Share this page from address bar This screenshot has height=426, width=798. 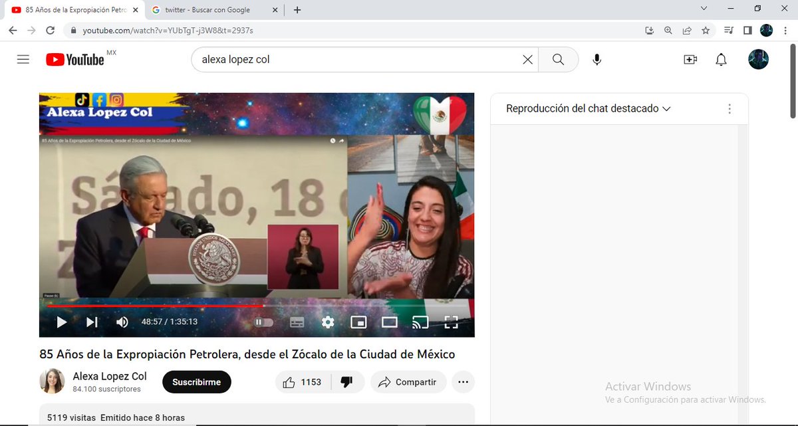(x=687, y=31)
